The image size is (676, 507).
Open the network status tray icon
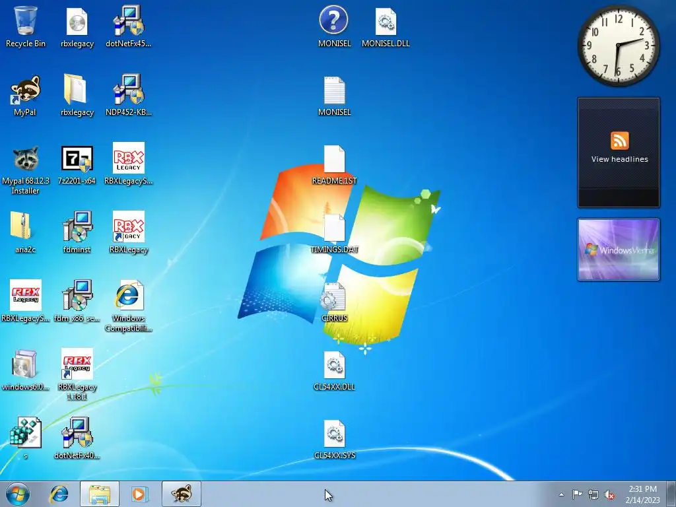pyautogui.click(x=593, y=495)
